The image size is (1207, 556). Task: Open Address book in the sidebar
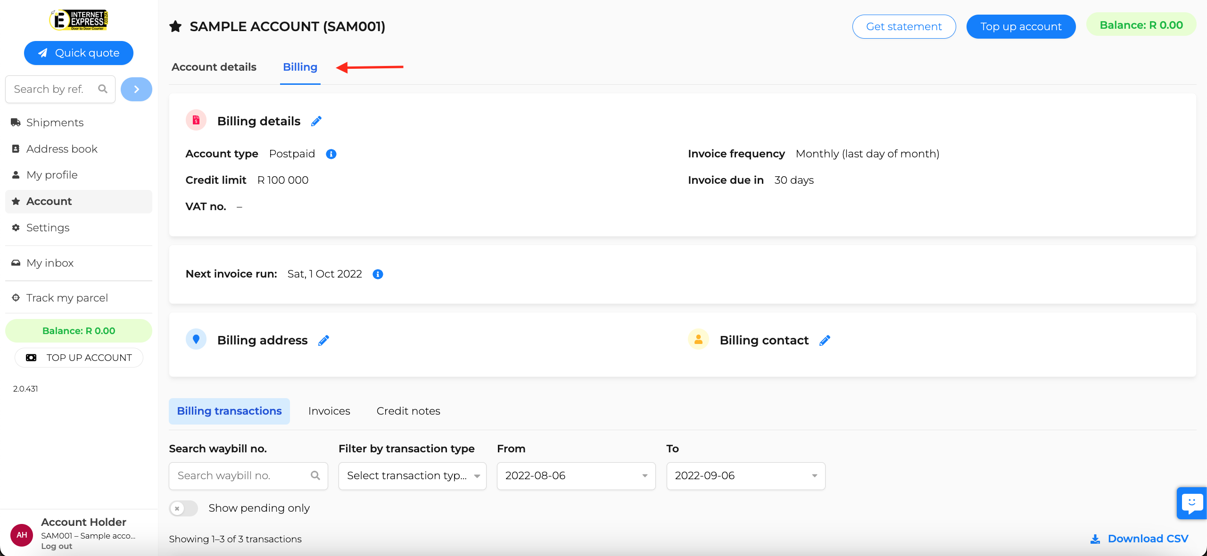click(x=78, y=149)
